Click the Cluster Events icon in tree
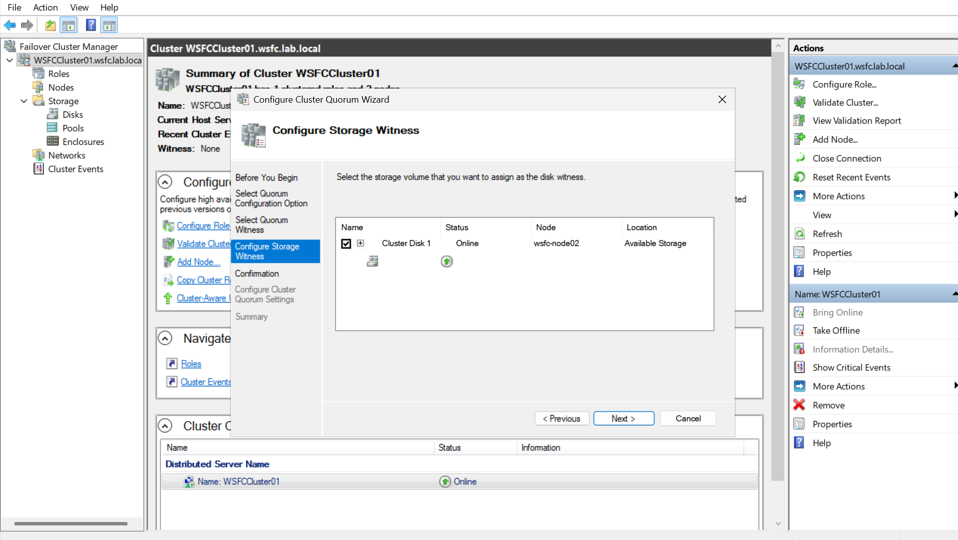The width and height of the screenshot is (958, 540). [x=39, y=169]
